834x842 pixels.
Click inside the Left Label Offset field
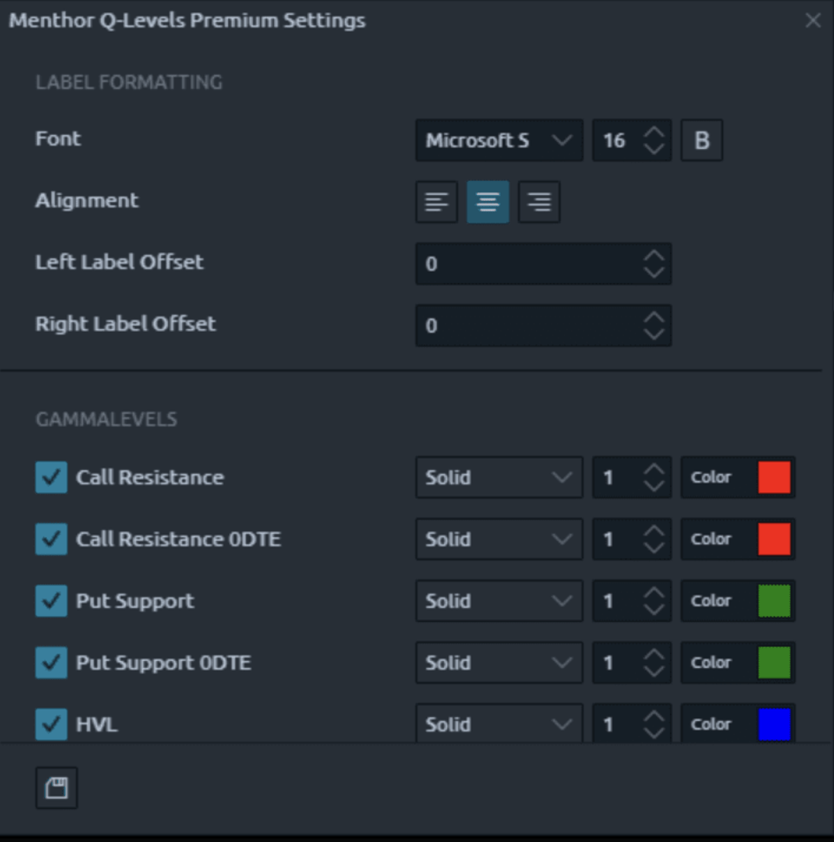point(520,263)
